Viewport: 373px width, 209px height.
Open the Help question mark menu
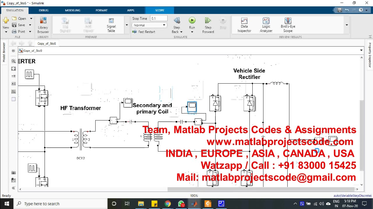click(361, 10)
